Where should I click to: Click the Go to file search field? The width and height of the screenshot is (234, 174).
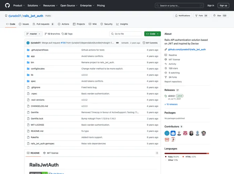coord(126,34)
